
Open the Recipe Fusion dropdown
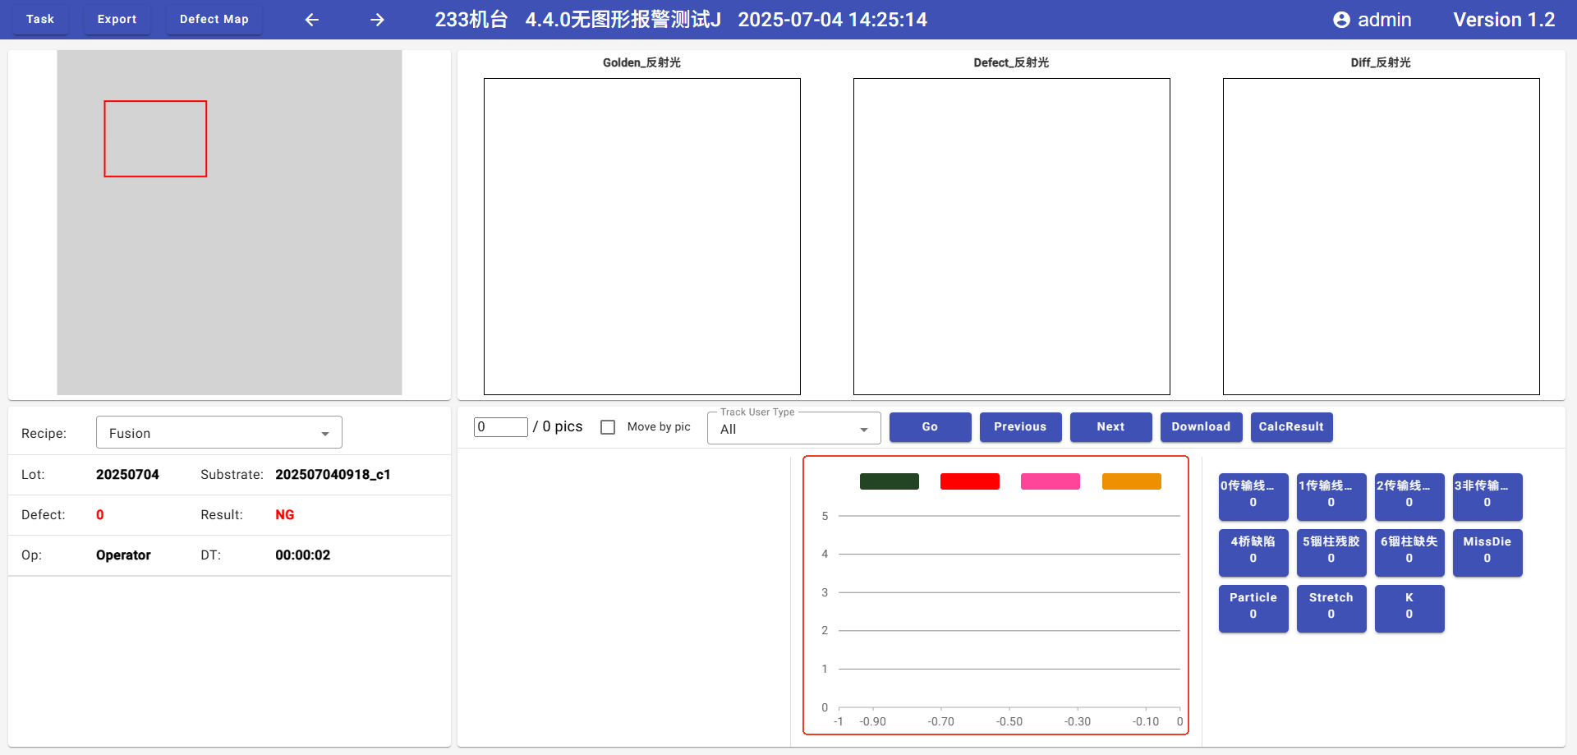pos(219,433)
